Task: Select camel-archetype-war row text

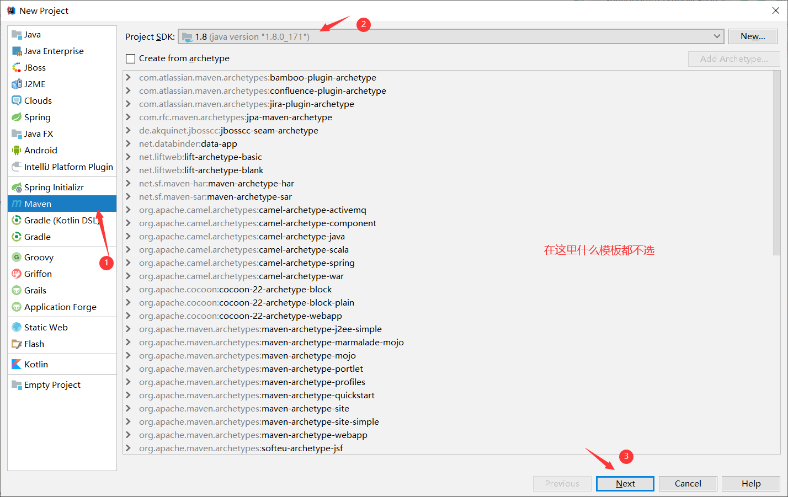Action: click(x=241, y=276)
